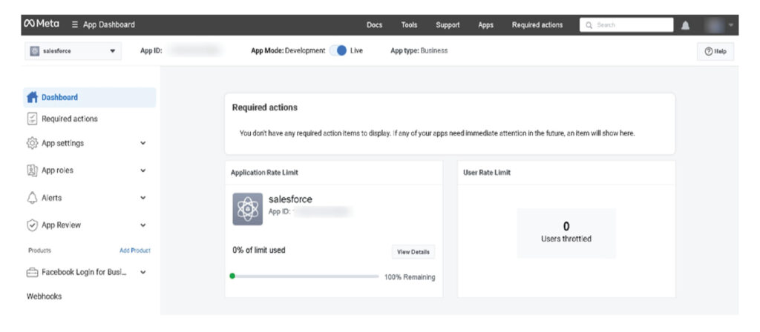
Task: Click the Users throttled count box
Action: [566, 233]
